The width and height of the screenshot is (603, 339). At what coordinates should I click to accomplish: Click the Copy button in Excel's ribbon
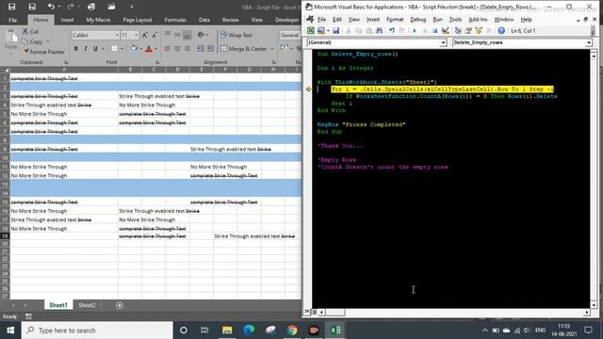(x=33, y=41)
